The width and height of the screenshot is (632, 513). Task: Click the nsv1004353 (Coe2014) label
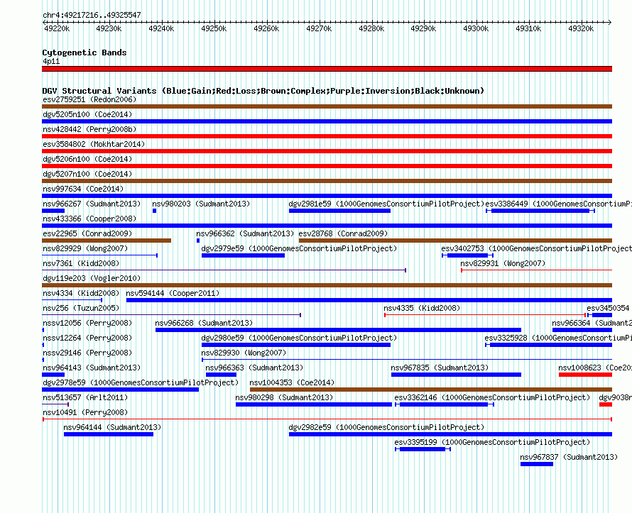point(292,382)
